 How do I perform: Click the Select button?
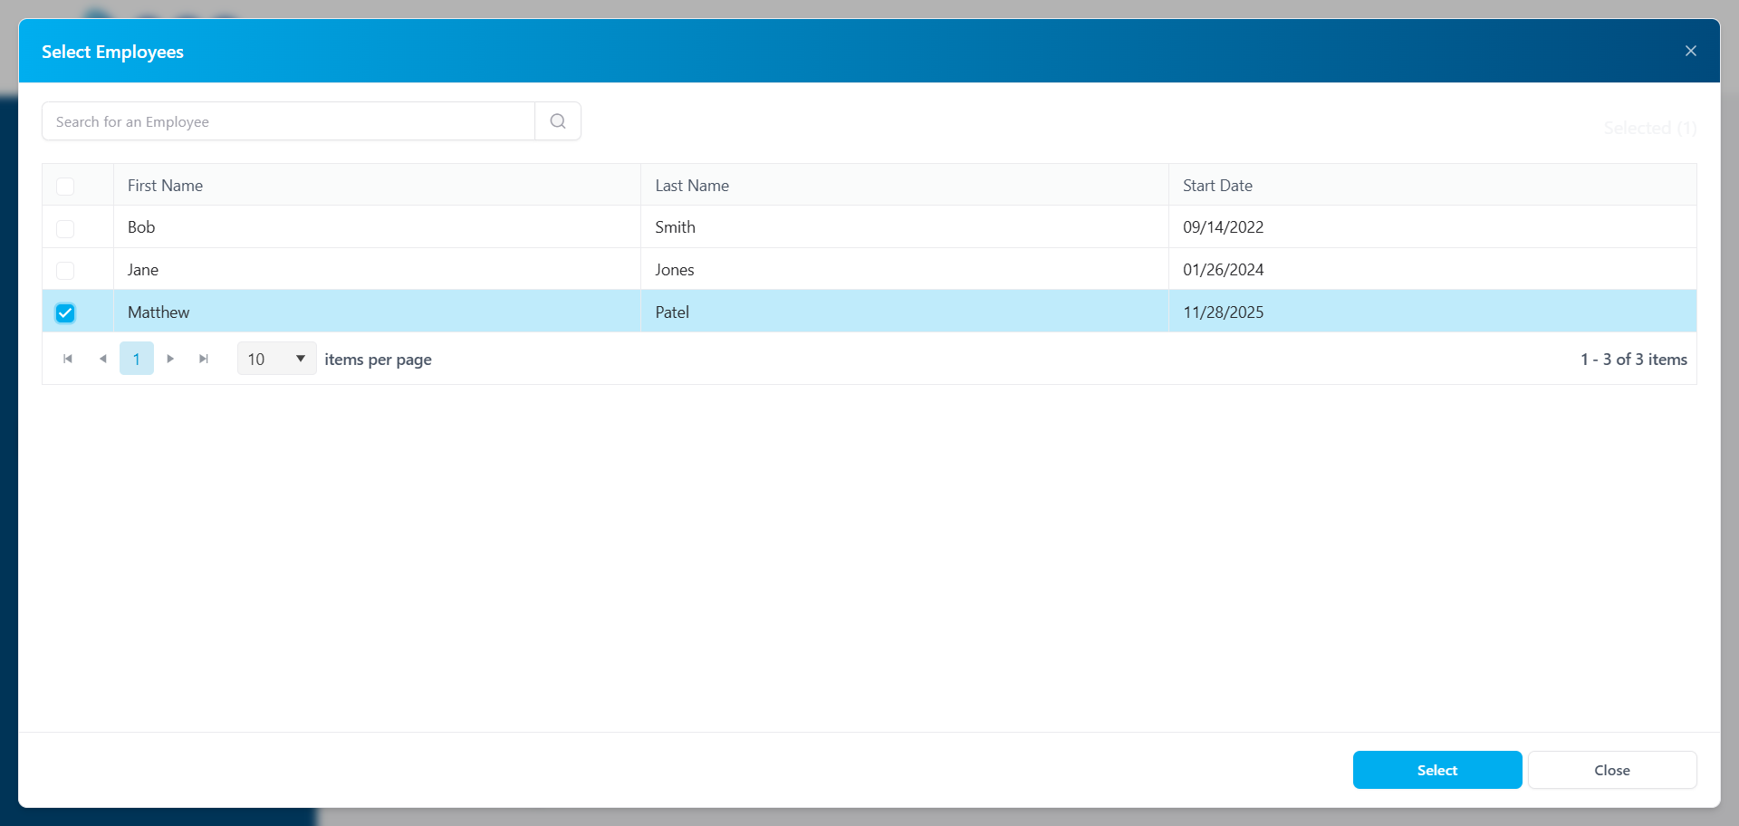(1436, 769)
